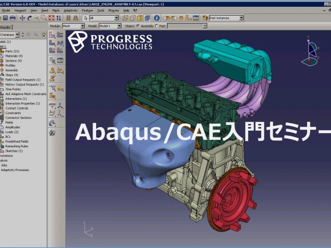Open the Model menu
331x248 pixels.
point(6,10)
